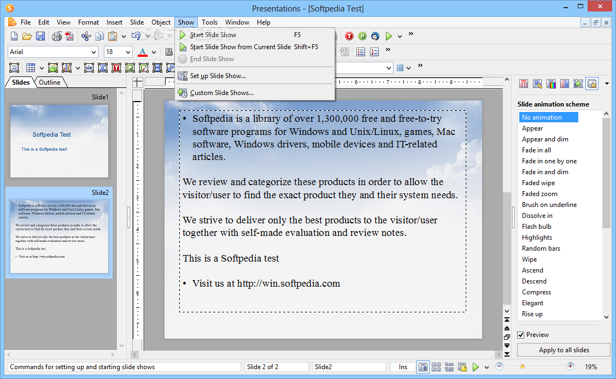
Task: Insert a table with the grid icon
Action: point(31,68)
